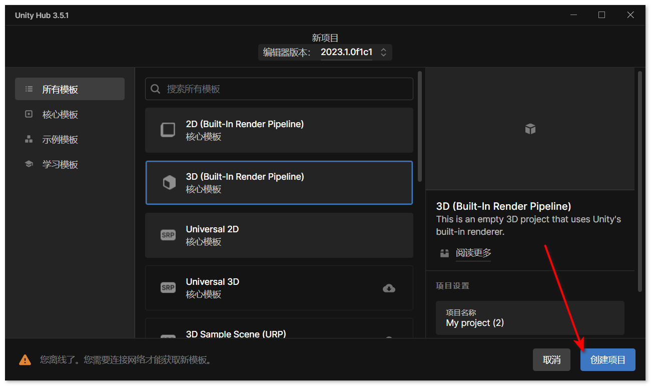Click the template preview cube thumbnail
The width and height of the screenshot is (651, 386).
tap(530, 129)
